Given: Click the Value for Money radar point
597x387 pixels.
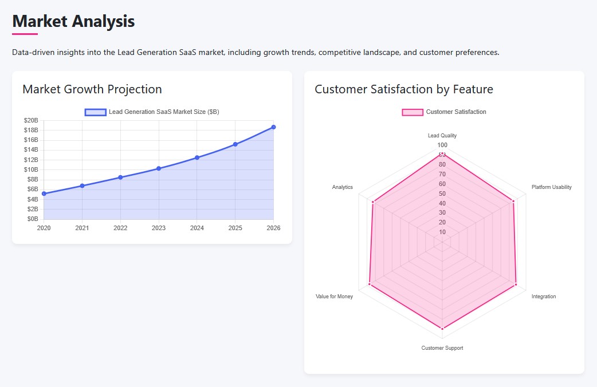Looking at the screenshot, I should (370, 284).
